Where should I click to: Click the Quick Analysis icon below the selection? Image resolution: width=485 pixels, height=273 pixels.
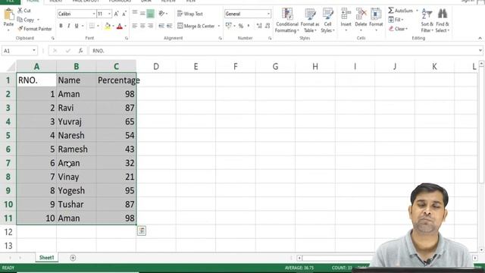142,231
